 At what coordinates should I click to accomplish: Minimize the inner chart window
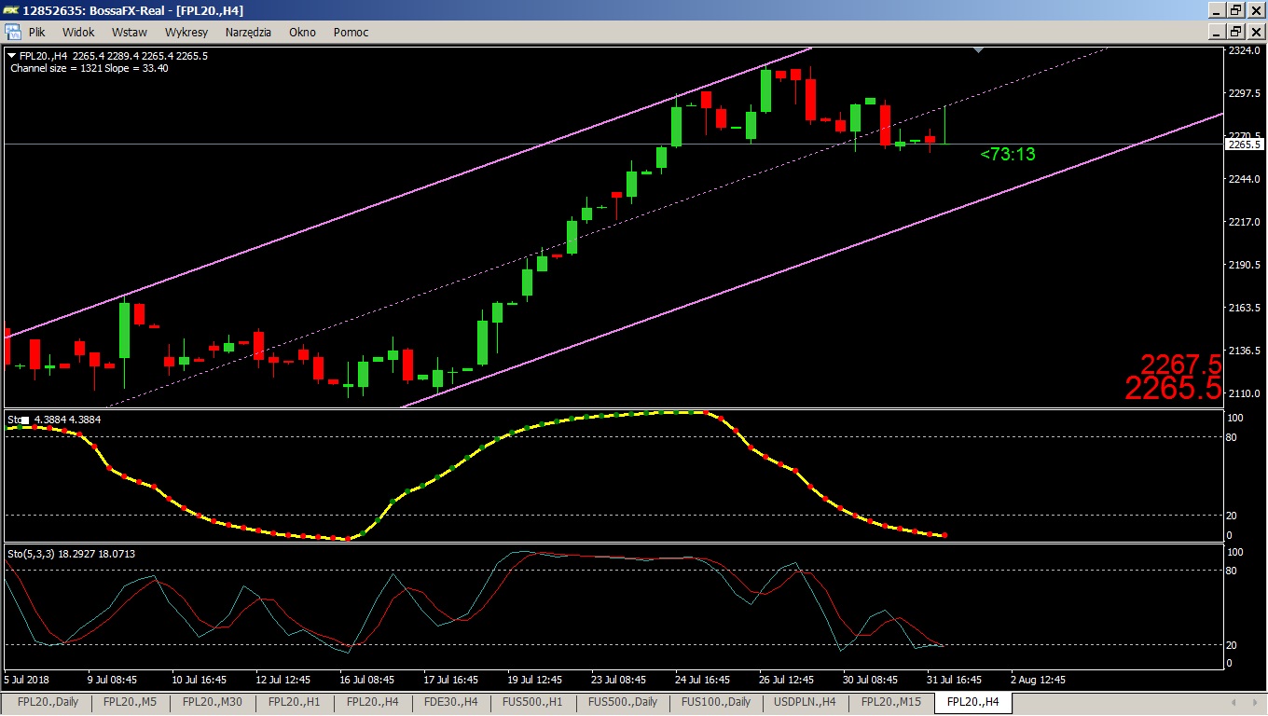1218,32
